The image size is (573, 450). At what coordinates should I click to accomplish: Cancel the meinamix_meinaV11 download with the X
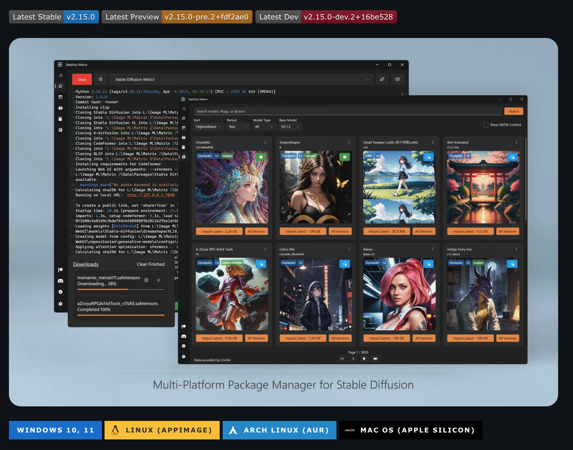(158, 280)
